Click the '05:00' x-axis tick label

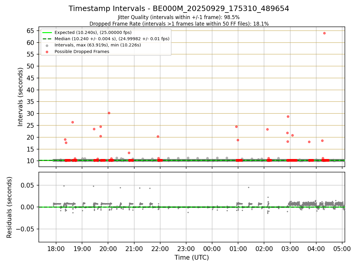pos(342,249)
